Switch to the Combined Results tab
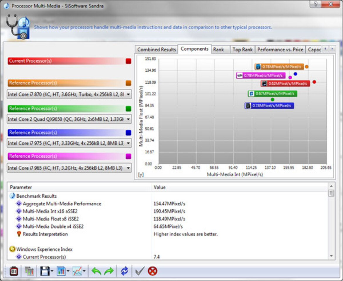The height and width of the screenshot is (281, 343). pos(157,50)
